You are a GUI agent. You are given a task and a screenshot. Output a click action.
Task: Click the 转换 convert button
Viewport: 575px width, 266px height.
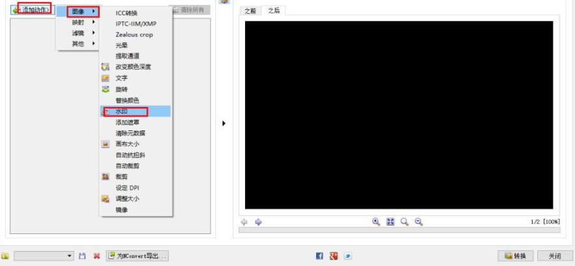516,256
